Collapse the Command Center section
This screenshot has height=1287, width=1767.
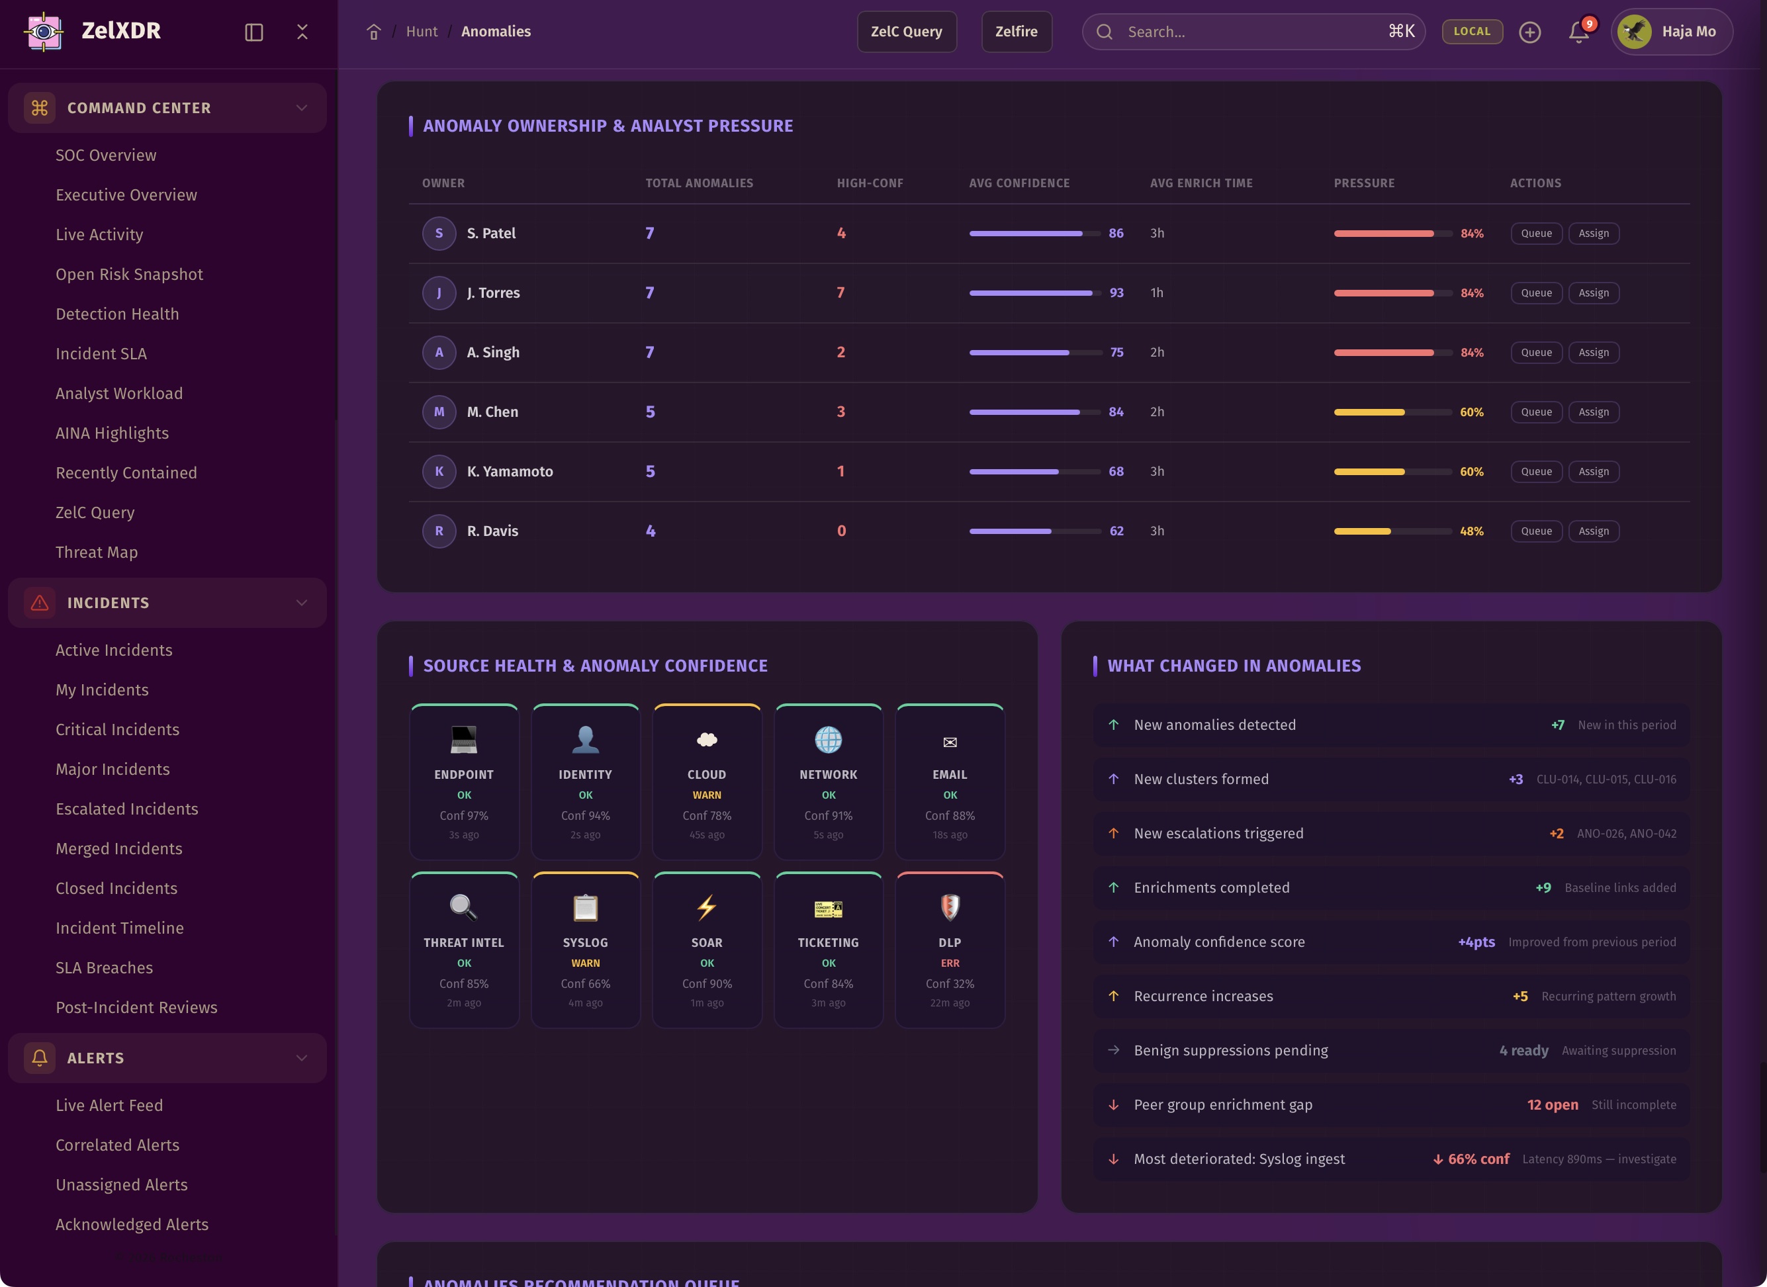[302, 107]
